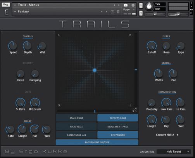The image size is (195, 158).
Task: Click the Convolution Wet knob
Action: pyautogui.click(x=181, y=120)
